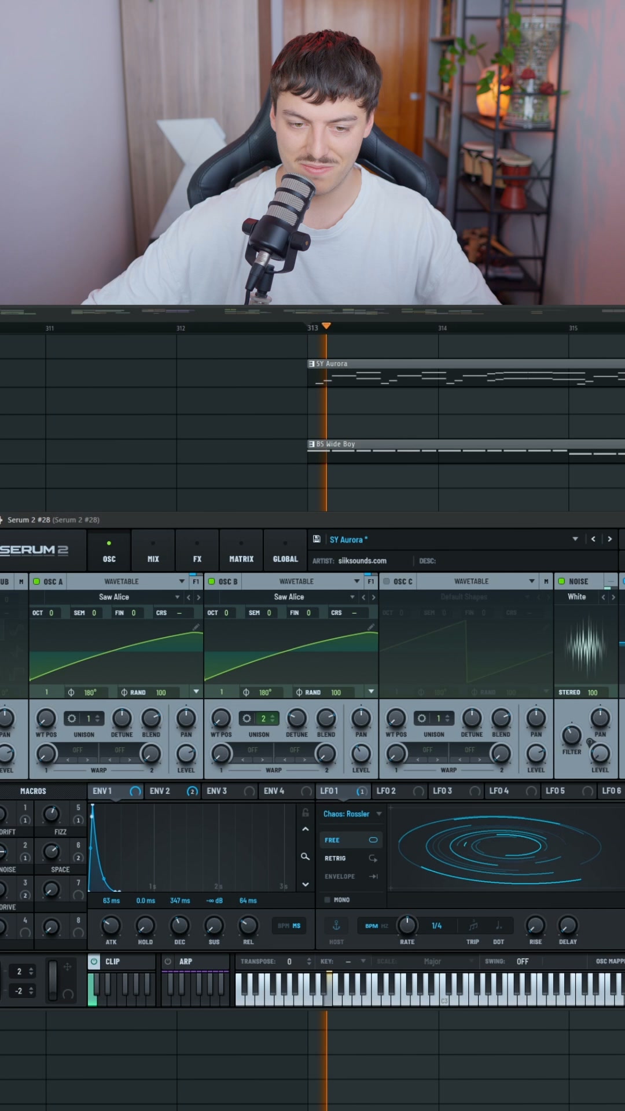Select next wavetable in OSC B
The image size is (625, 1111).
tap(374, 597)
